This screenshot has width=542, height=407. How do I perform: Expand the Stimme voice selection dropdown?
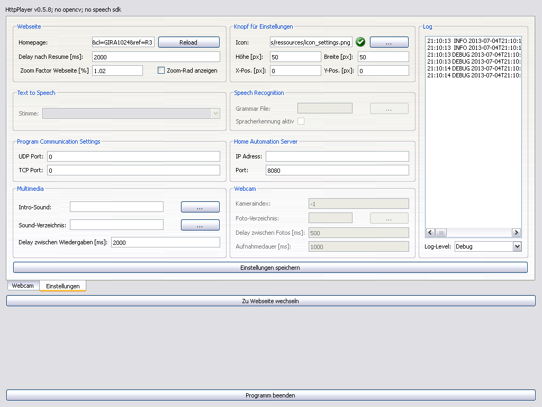(x=214, y=113)
